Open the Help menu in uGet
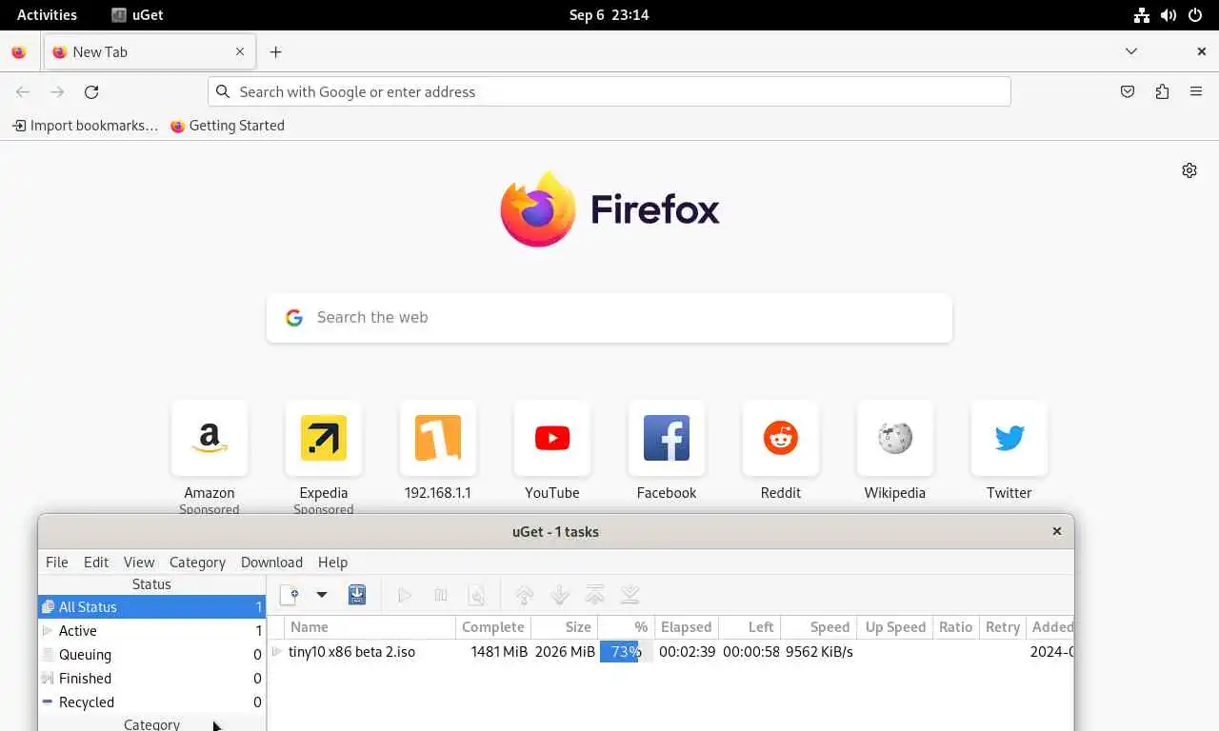The height and width of the screenshot is (731, 1219). coord(332,562)
